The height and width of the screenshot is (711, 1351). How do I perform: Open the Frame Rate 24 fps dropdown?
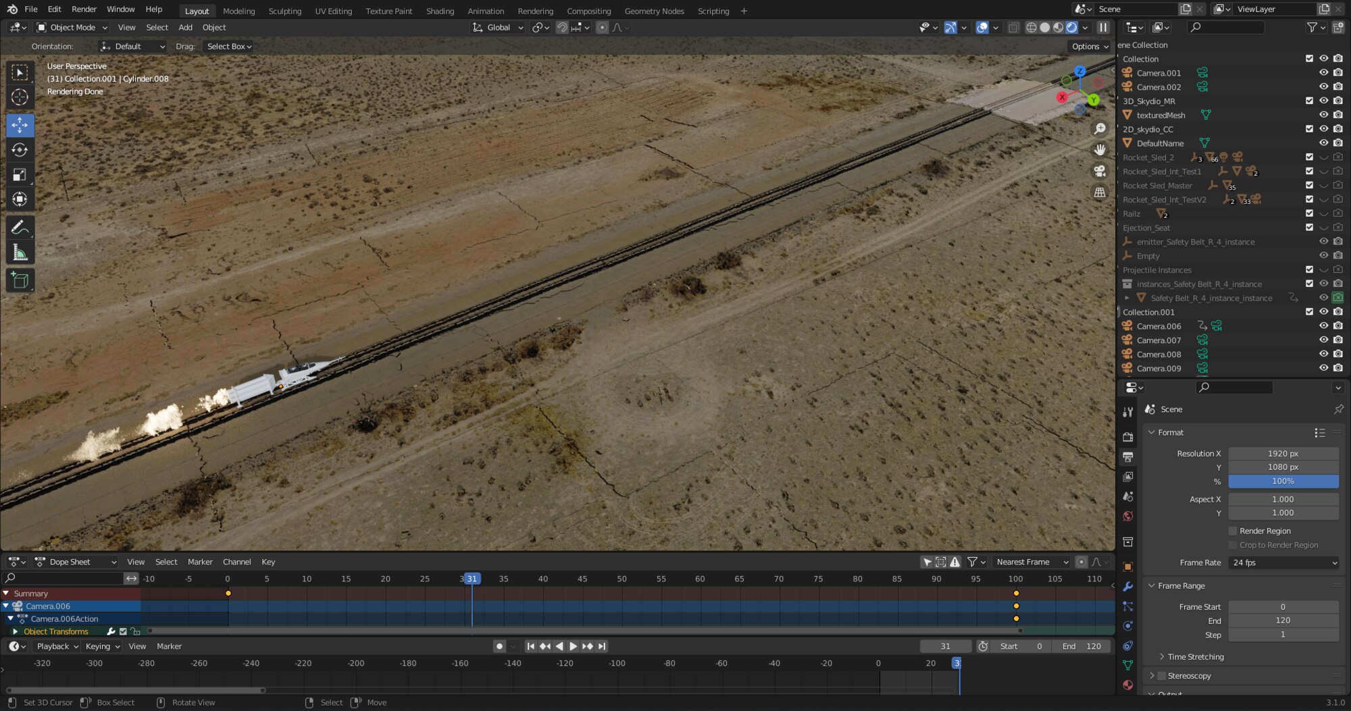click(1283, 563)
